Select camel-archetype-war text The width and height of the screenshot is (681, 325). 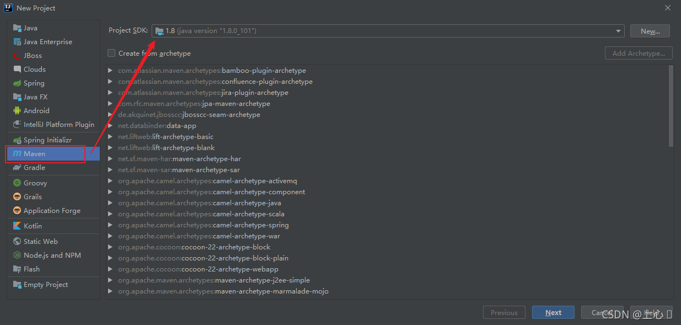246,236
